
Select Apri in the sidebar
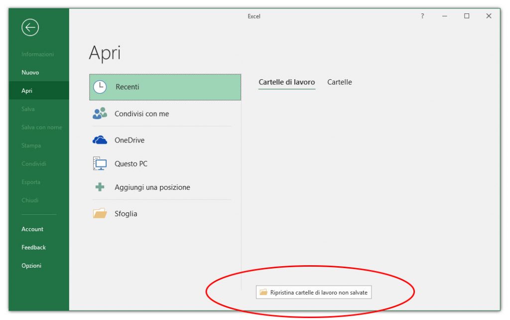27,91
